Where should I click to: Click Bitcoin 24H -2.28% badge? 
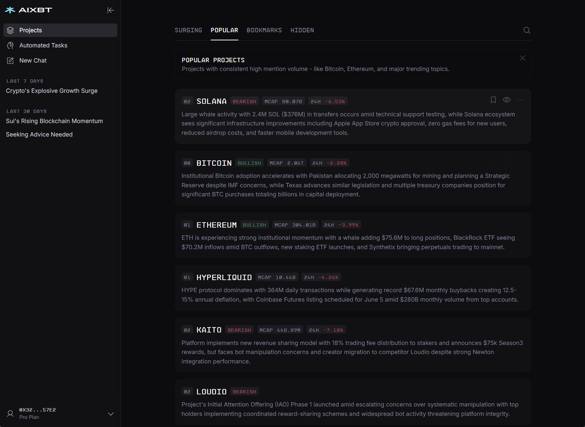tap(330, 163)
